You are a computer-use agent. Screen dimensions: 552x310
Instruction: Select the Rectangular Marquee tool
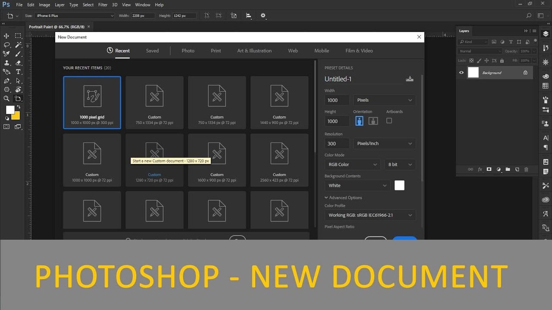click(x=18, y=36)
